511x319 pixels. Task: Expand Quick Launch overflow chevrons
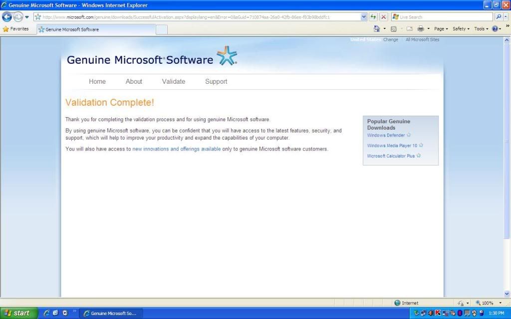coord(74,311)
